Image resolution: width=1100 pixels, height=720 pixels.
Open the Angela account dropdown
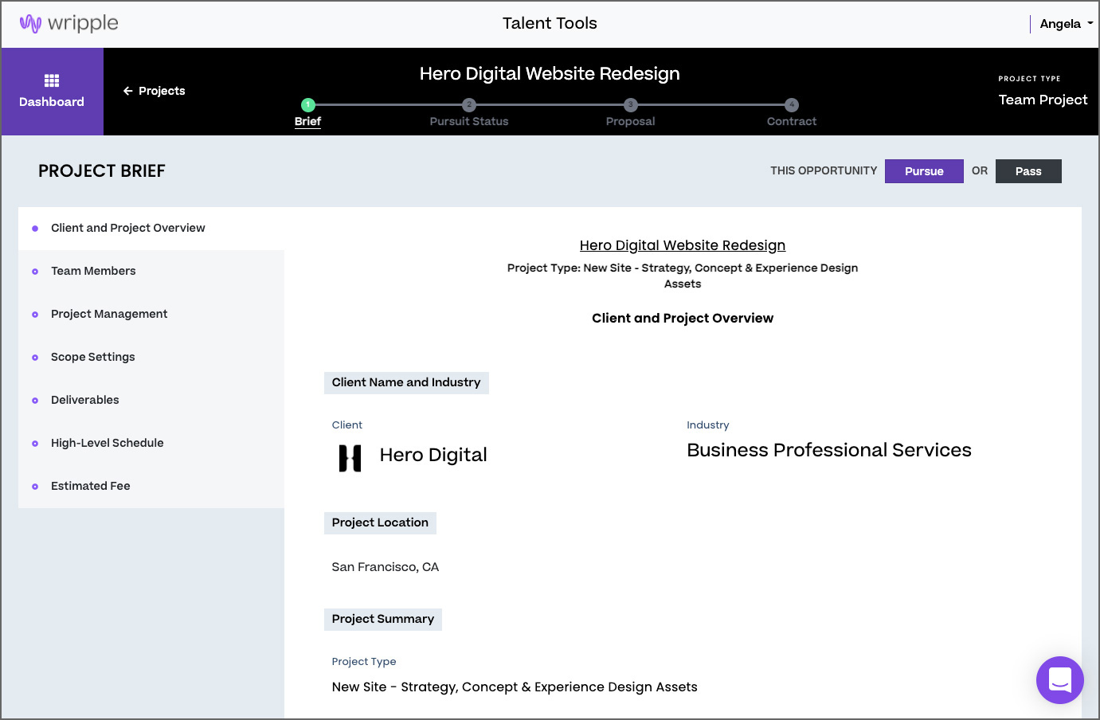coord(1067,24)
